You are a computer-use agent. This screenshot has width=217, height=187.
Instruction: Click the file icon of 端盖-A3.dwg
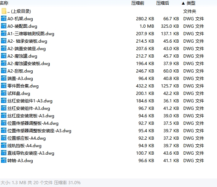[x=4, y=79]
